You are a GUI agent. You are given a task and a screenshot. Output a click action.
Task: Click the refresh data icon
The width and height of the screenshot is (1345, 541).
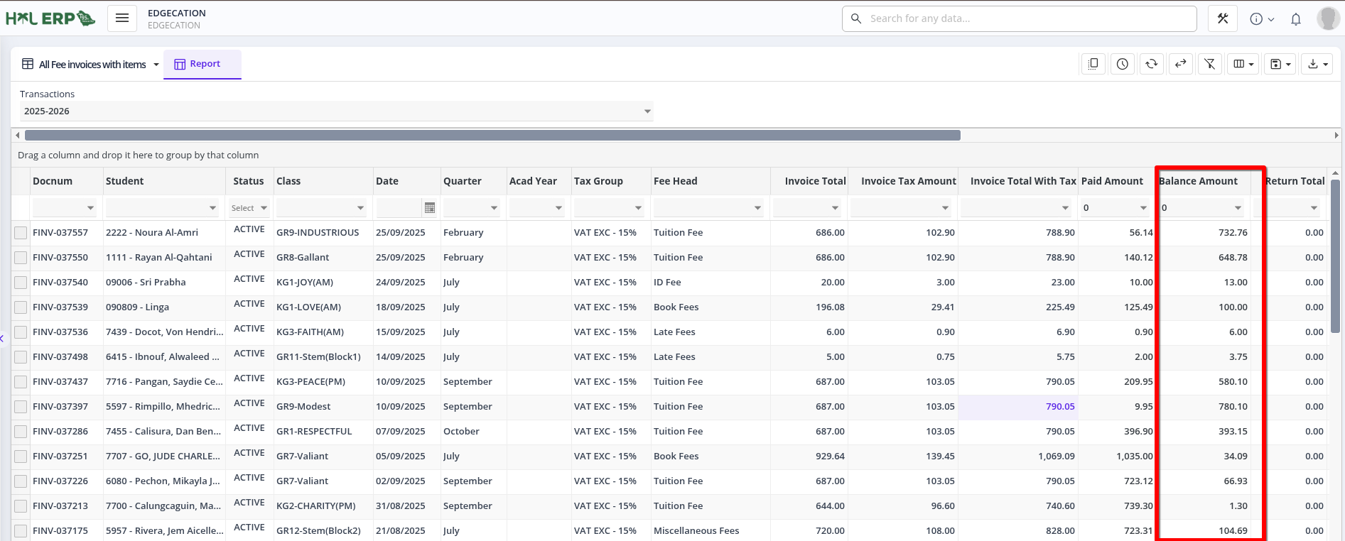point(1151,64)
